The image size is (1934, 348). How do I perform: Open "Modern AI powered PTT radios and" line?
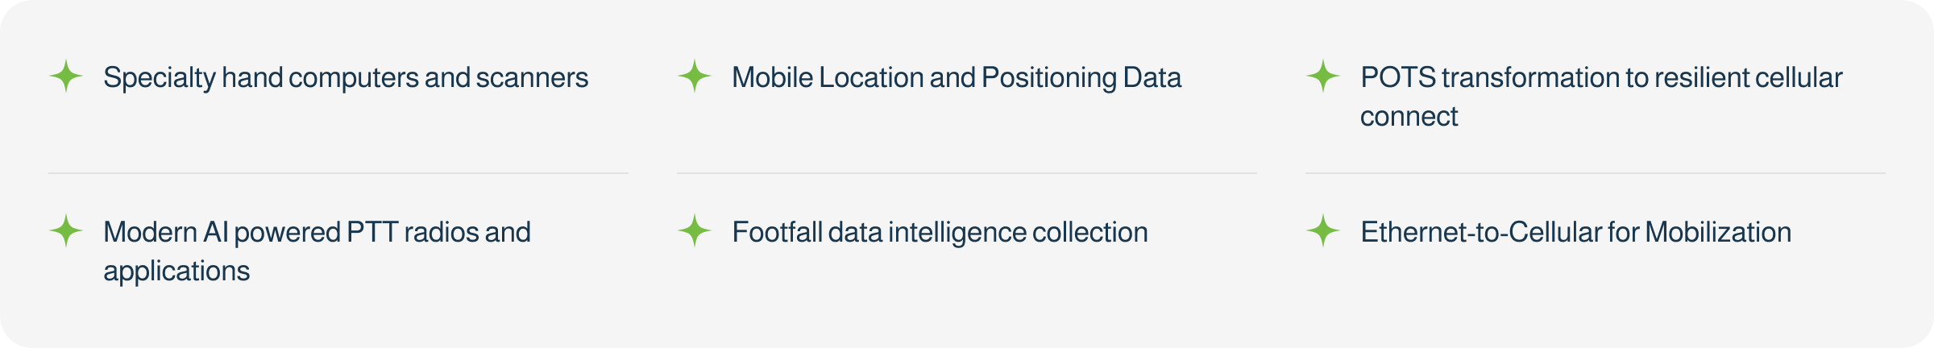(317, 232)
